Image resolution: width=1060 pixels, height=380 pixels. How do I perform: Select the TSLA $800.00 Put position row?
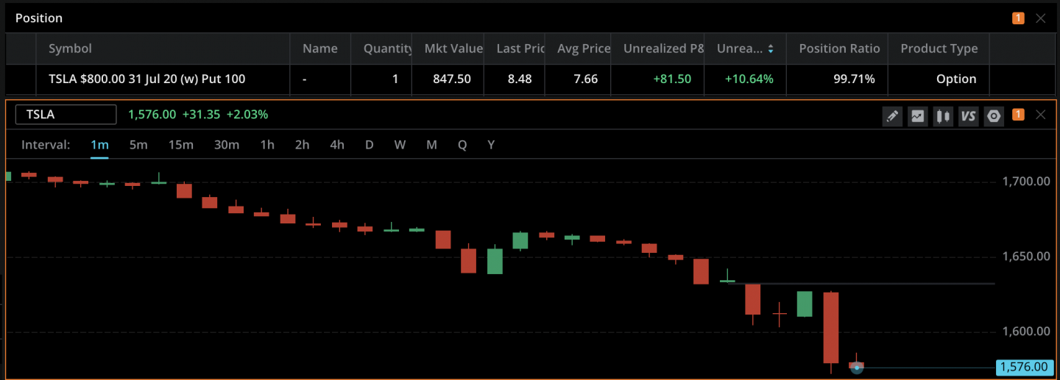530,79
